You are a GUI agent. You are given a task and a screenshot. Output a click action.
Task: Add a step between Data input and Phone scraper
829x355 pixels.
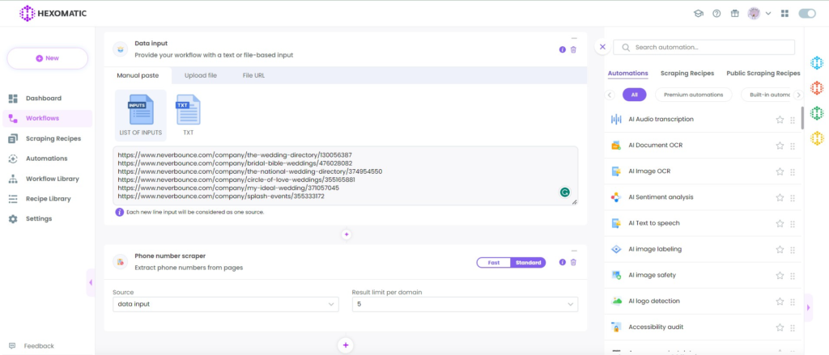(x=346, y=234)
